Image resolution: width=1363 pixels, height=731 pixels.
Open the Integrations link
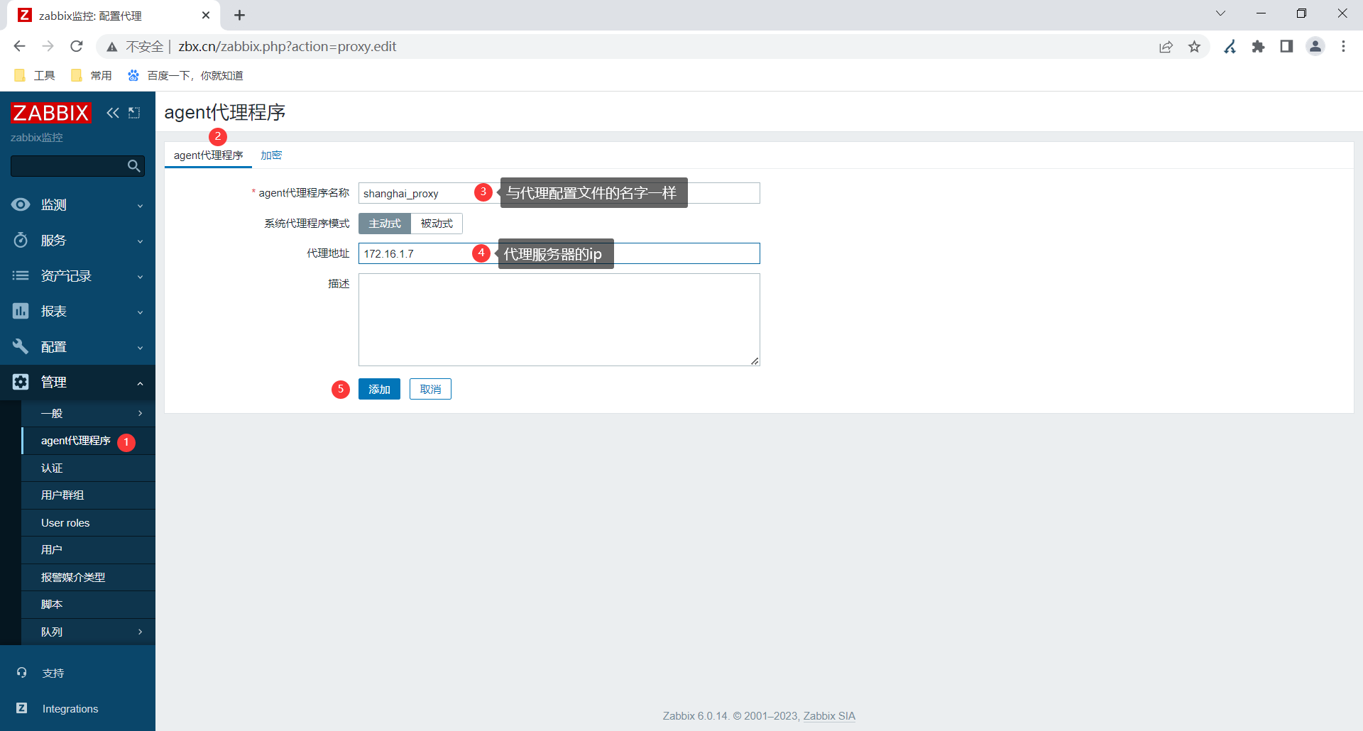pyautogui.click(x=70, y=708)
